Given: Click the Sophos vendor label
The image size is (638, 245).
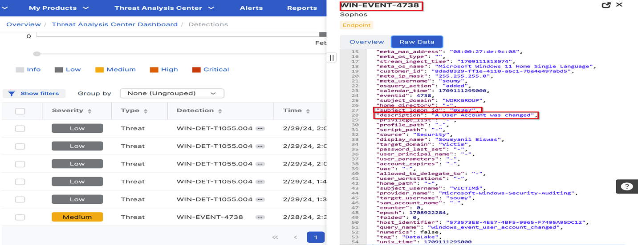Looking at the screenshot, I should tap(354, 15).
